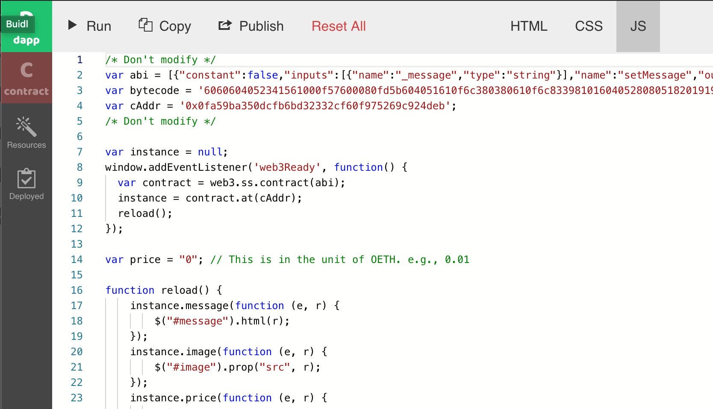Click the Publish button label
This screenshot has width=713, height=409.
(x=261, y=26)
